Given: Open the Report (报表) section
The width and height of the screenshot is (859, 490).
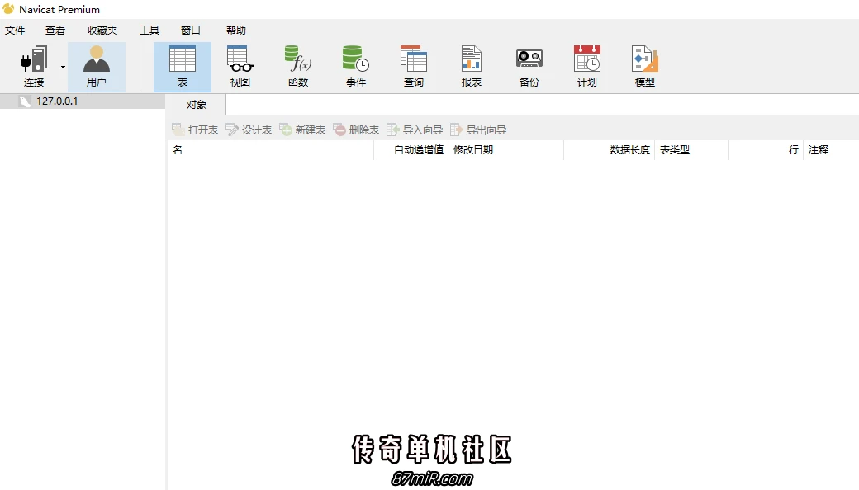Looking at the screenshot, I should click(x=471, y=67).
